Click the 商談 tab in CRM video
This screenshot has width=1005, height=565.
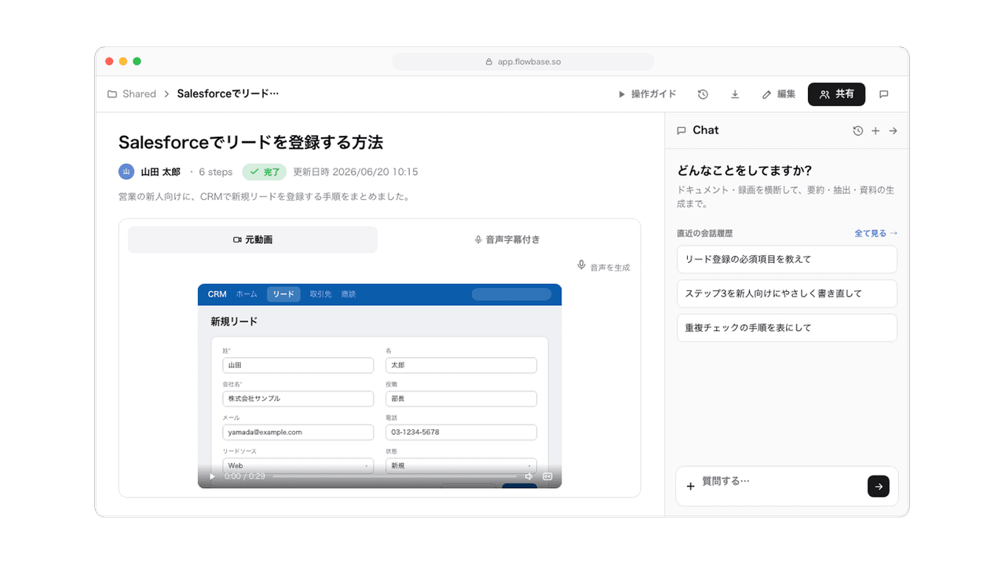tap(349, 294)
